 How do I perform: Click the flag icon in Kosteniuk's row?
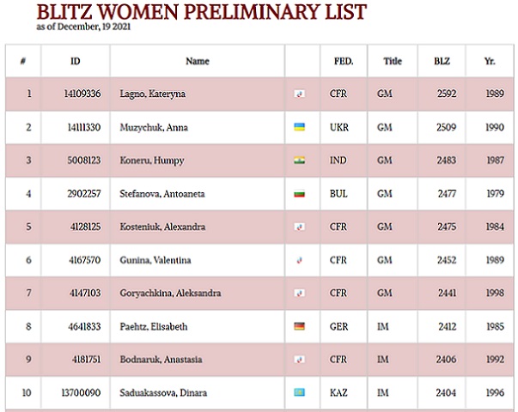[299, 227]
